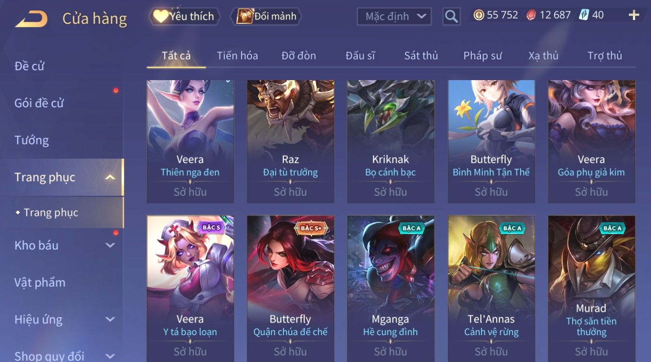Collapse the Trang phục sidebar section
This screenshot has width=651, height=362.
(x=111, y=177)
